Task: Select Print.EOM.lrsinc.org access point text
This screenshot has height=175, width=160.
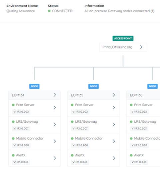Action: click(x=117, y=47)
